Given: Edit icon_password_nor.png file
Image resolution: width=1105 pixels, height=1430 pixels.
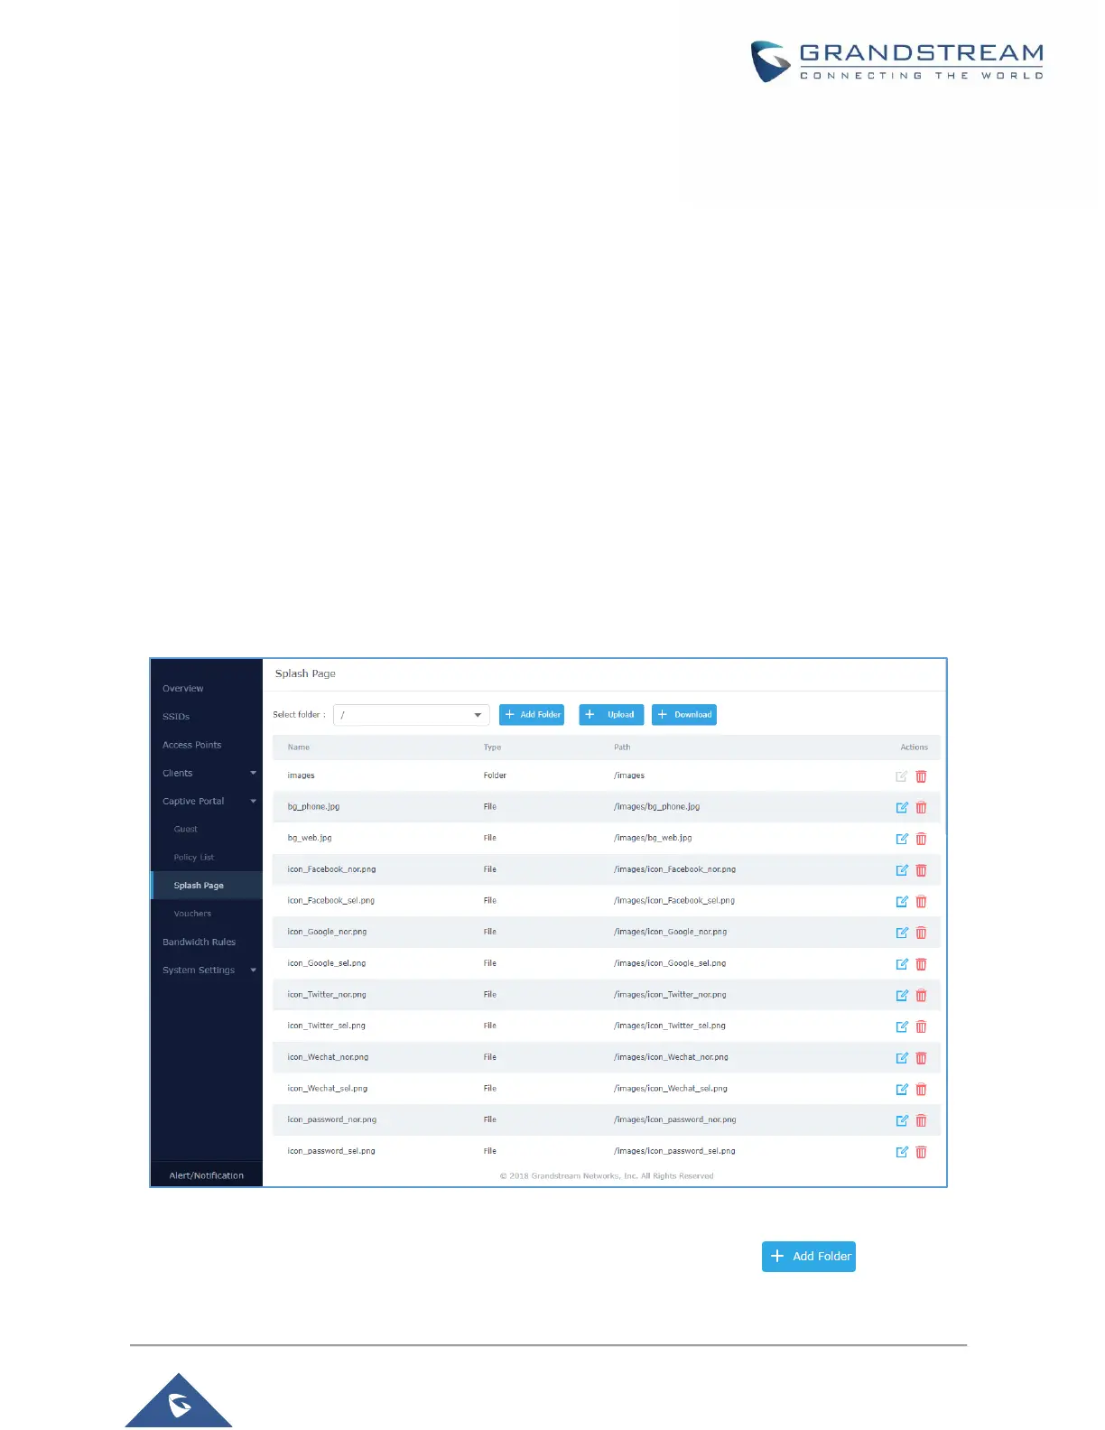Looking at the screenshot, I should click(901, 1120).
